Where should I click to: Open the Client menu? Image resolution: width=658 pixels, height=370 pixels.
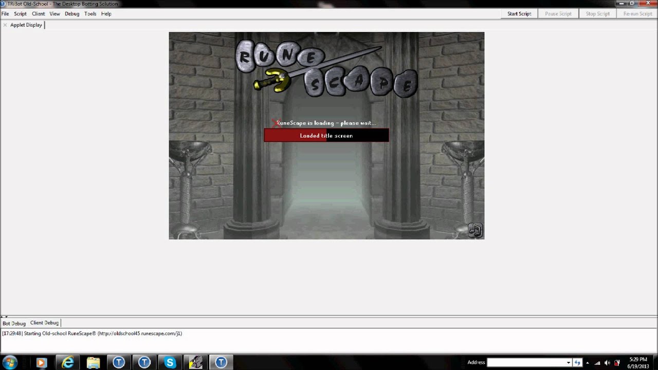coord(39,14)
